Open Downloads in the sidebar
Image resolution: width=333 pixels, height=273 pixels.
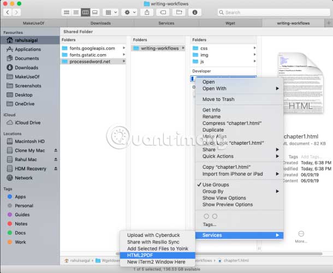pyautogui.click(x=29, y=68)
